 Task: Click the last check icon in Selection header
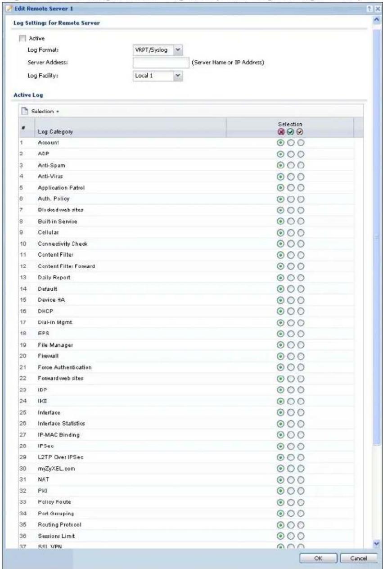click(300, 132)
